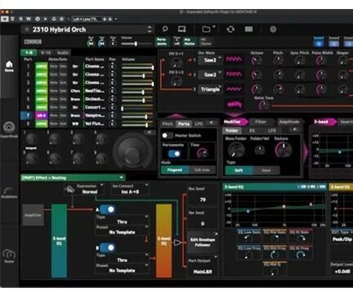The height and width of the screenshot is (297, 353).
Task: Click the EQ Mid Q knob
Action: tap(275, 271)
